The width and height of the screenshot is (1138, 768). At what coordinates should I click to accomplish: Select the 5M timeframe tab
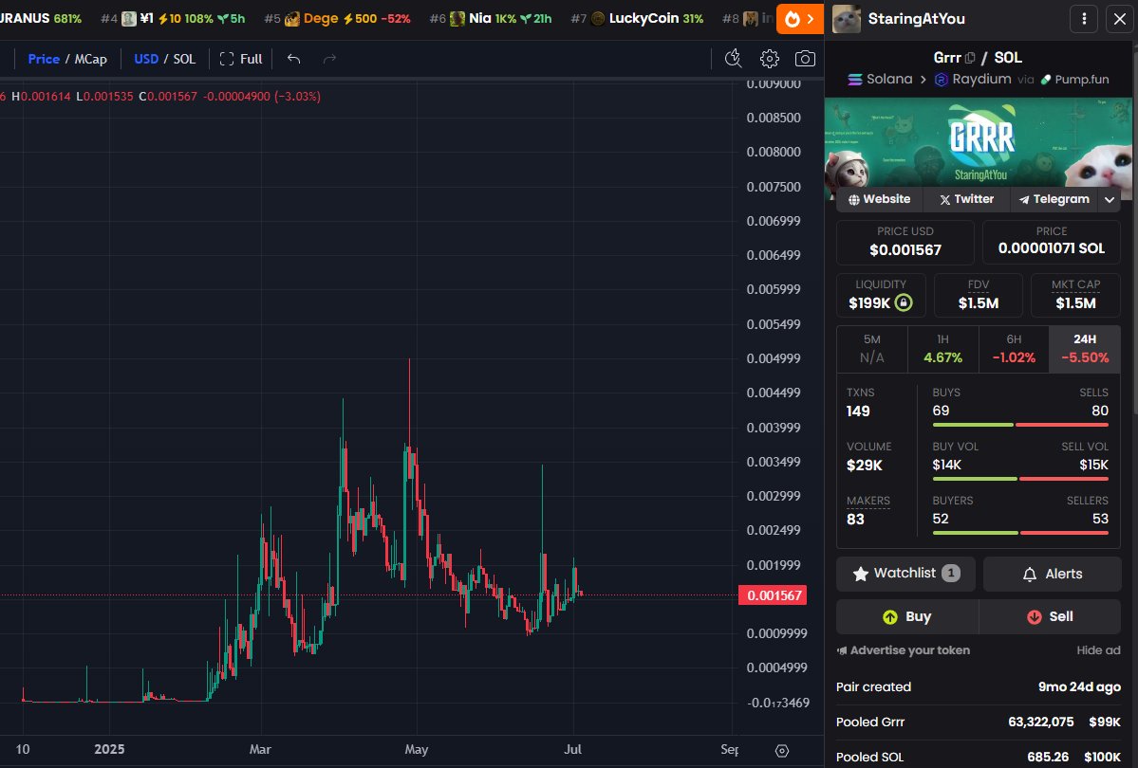(x=871, y=349)
